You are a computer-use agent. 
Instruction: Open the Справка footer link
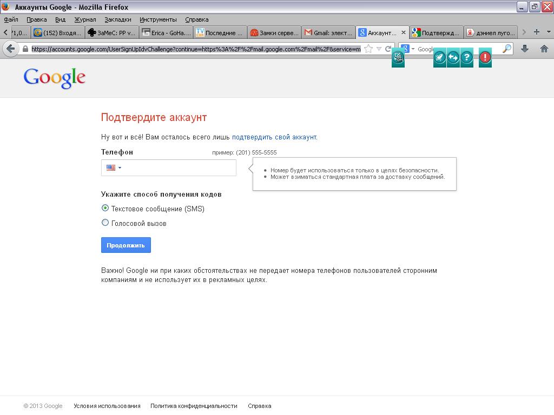(260, 406)
